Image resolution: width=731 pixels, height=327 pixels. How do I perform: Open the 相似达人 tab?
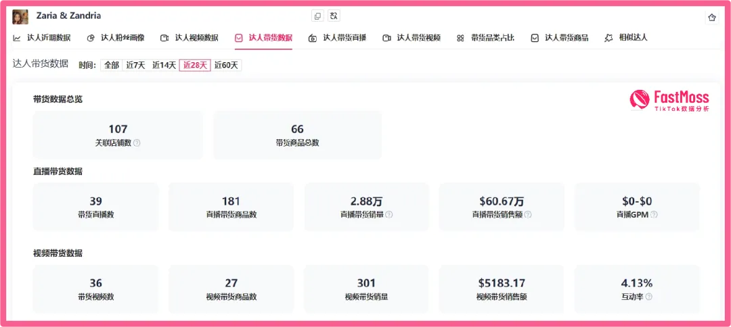(x=626, y=38)
